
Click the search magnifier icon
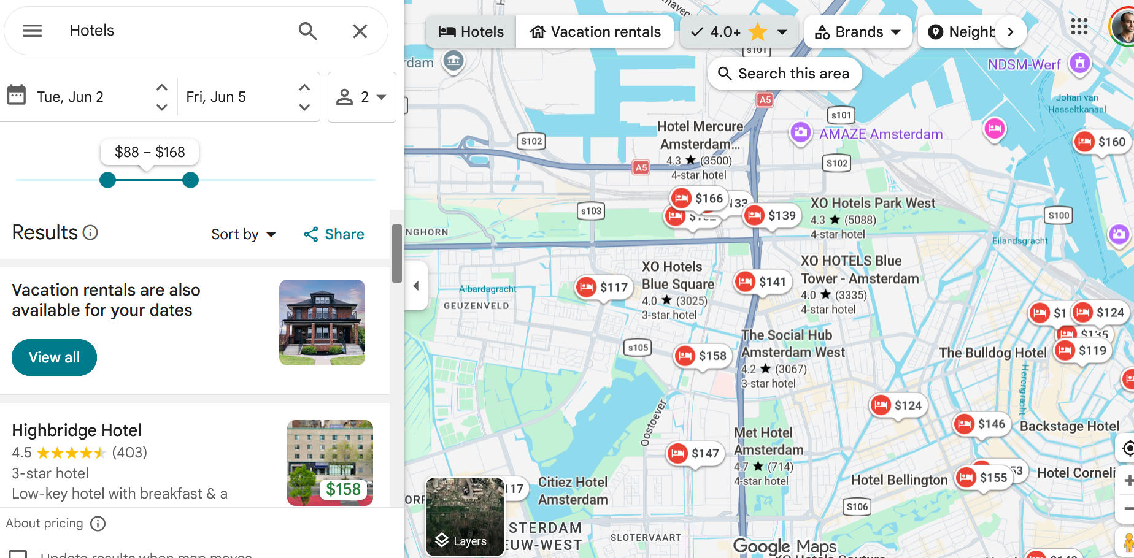click(x=307, y=31)
